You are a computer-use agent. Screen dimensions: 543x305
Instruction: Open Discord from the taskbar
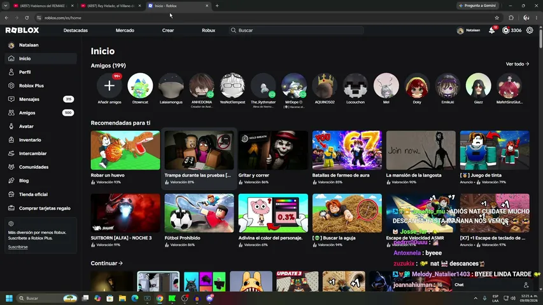tap(209, 298)
